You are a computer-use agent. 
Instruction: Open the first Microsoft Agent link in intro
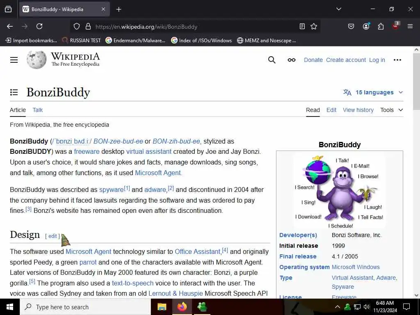coord(158,173)
